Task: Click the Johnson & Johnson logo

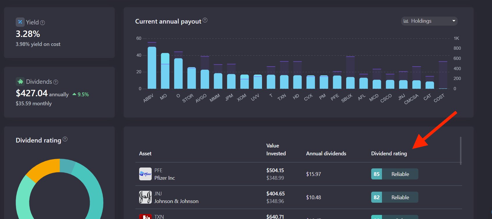Action: 145,197
